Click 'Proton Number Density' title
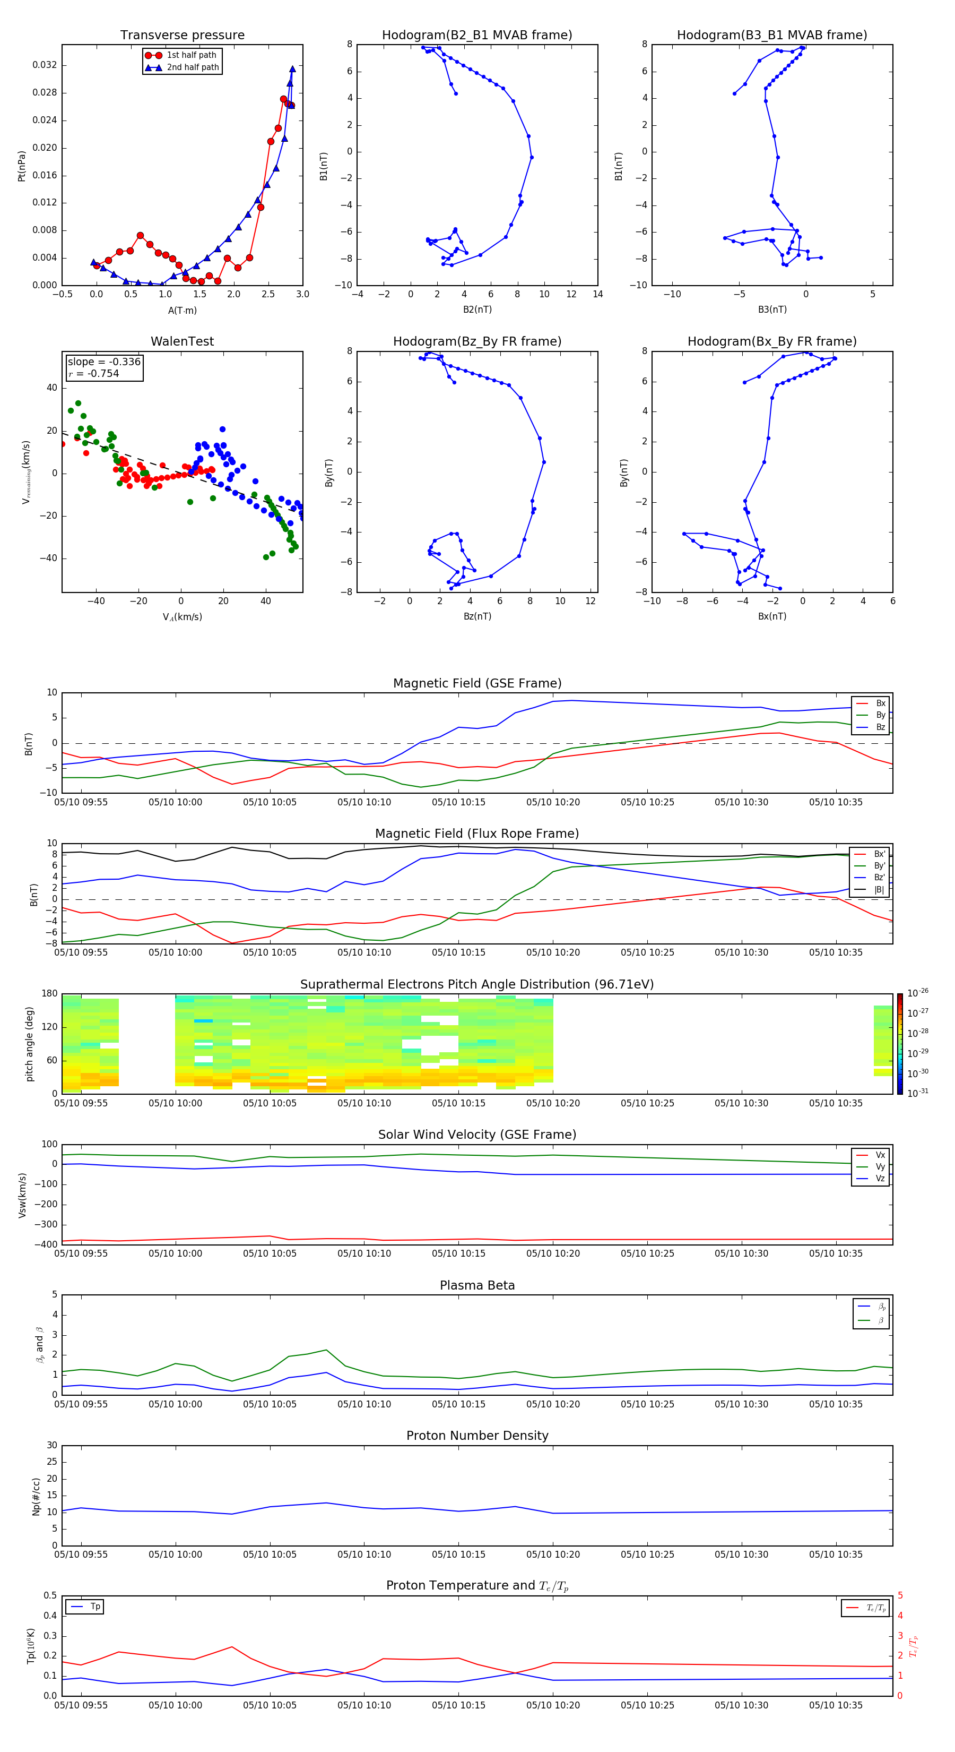 (477, 1436)
